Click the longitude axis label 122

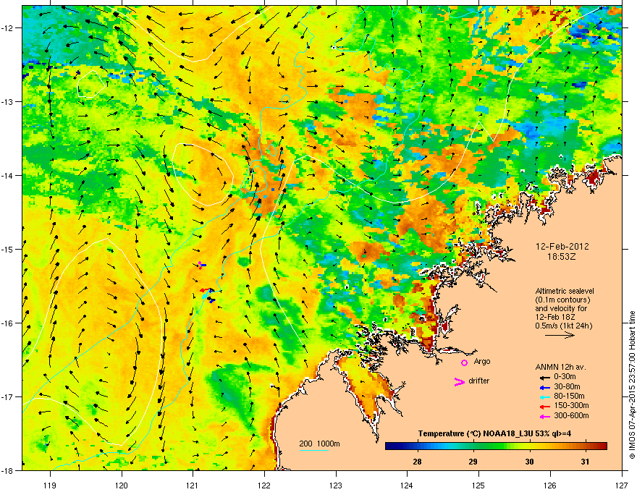coord(264,485)
